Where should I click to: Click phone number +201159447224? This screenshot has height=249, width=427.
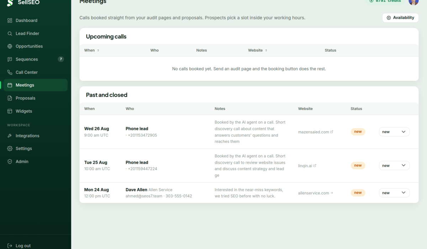[x=142, y=169]
